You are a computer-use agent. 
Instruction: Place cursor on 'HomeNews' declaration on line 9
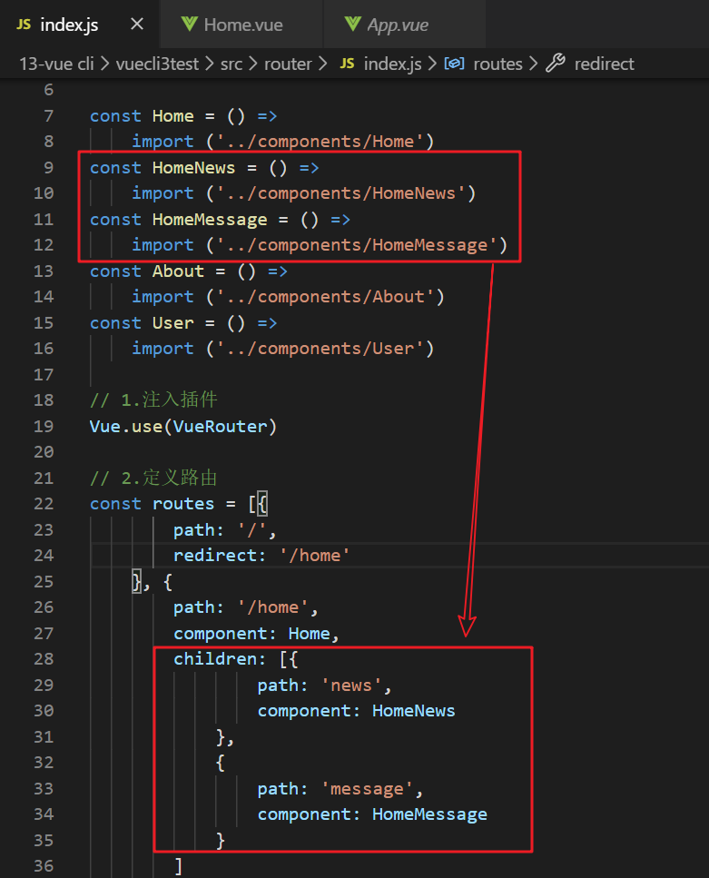[193, 168]
